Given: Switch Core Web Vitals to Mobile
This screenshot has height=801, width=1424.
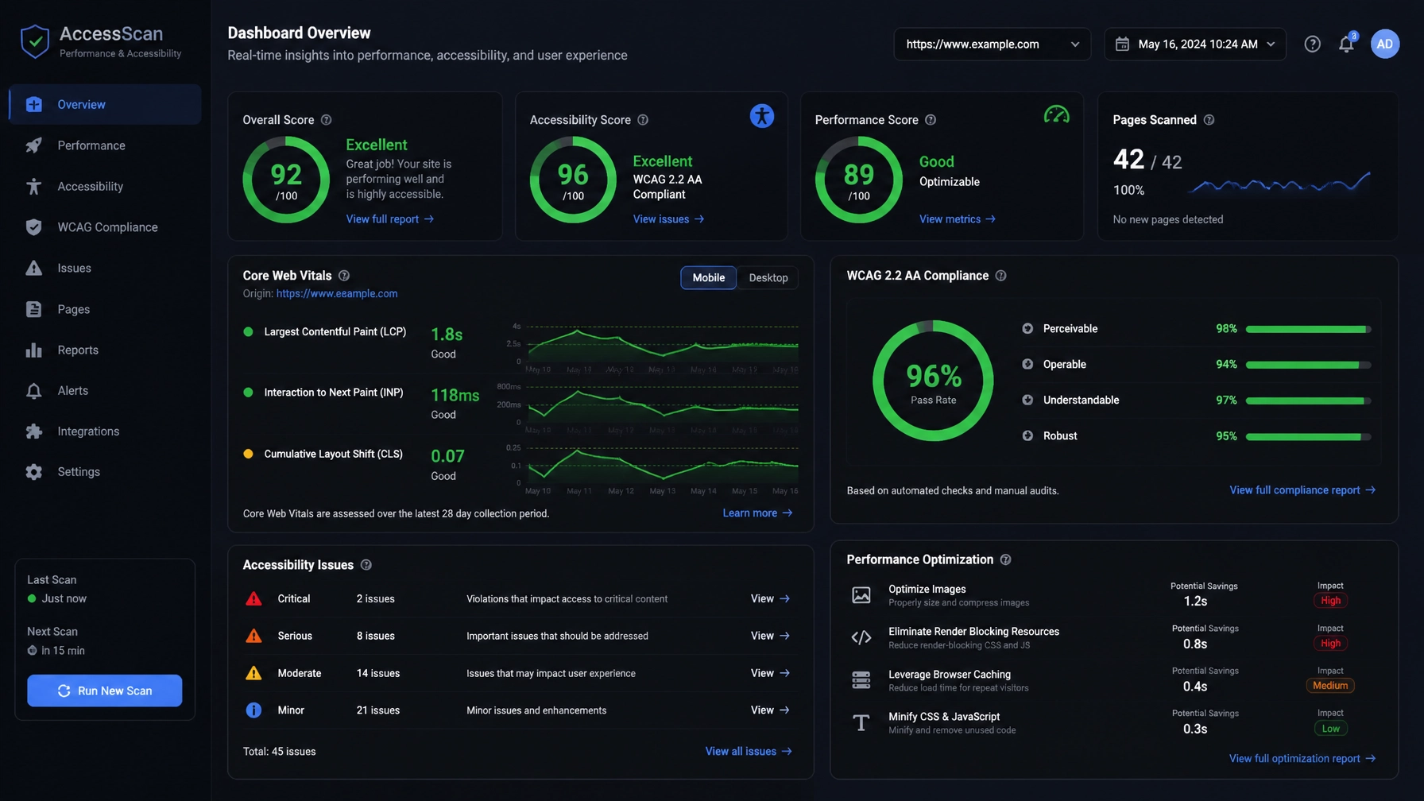Looking at the screenshot, I should point(708,278).
